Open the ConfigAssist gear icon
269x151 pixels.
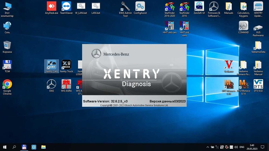pyautogui.click(x=140, y=7)
